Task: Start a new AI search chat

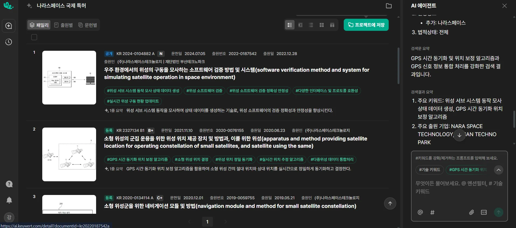Action: pyautogui.click(x=9, y=26)
